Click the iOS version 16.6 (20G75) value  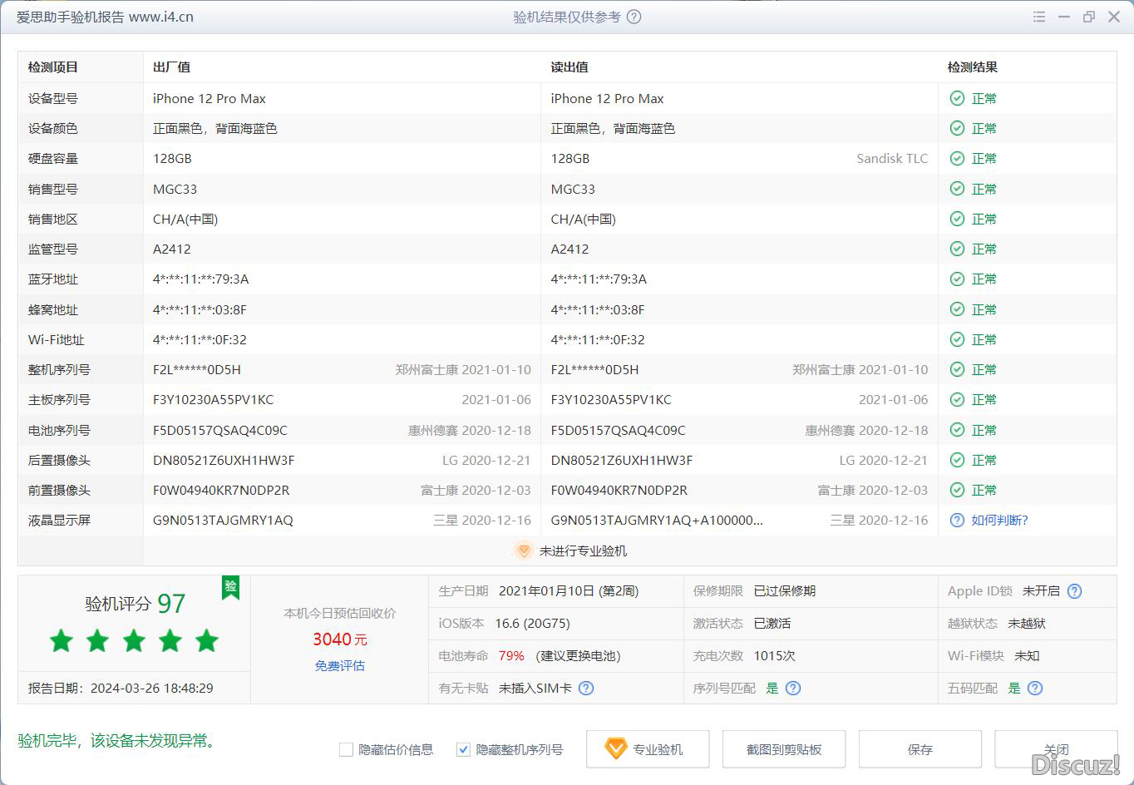click(x=532, y=623)
